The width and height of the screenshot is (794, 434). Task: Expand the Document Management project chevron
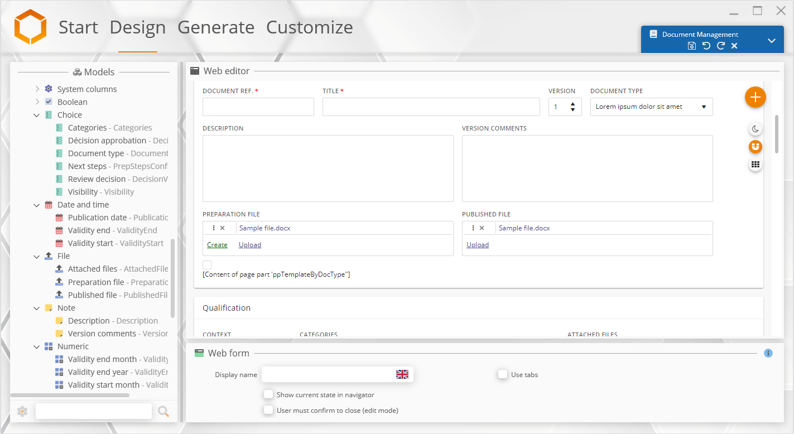[772, 40]
